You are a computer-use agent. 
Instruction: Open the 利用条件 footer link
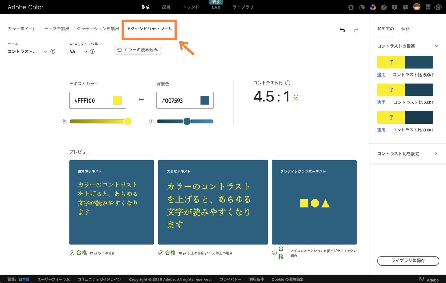tap(256, 279)
